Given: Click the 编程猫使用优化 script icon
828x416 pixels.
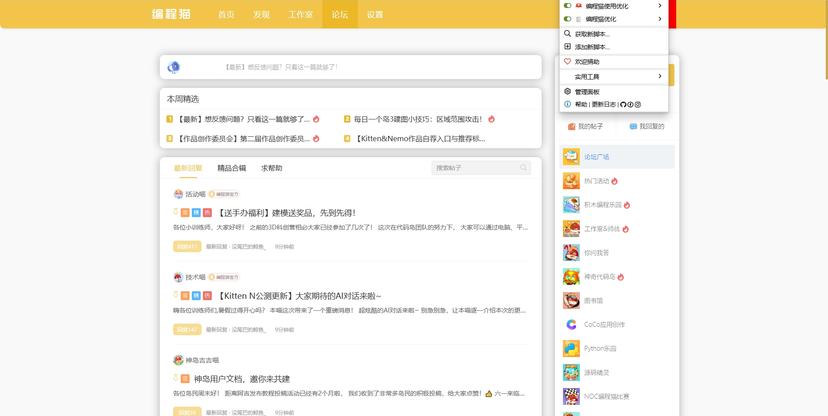Looking at the screenshot, I should 578,6.
